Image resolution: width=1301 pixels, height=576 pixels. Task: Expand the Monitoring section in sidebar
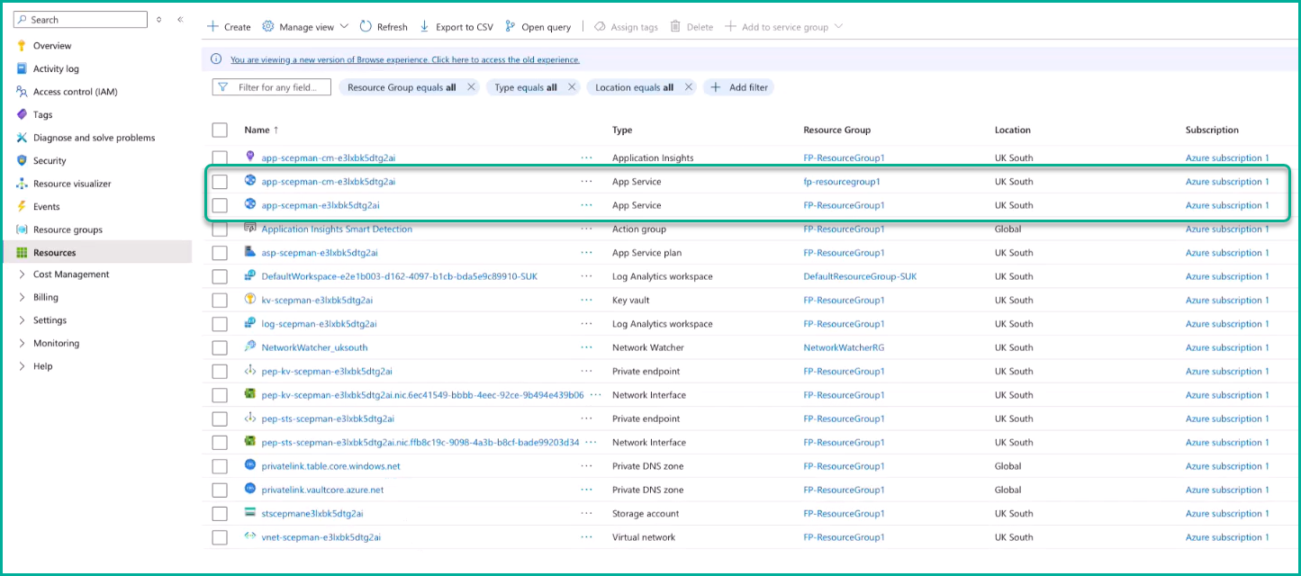coord(22,343)
